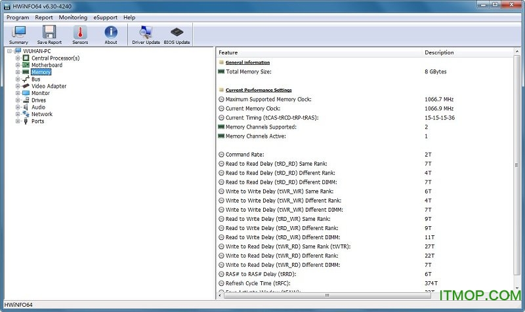525x312 pixels.
Task: Click the Memory Channels Supported row icon
Action: pos(221,127)
